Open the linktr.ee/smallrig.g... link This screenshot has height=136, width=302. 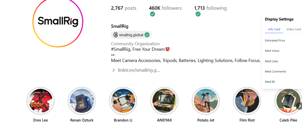click(139, 70)
